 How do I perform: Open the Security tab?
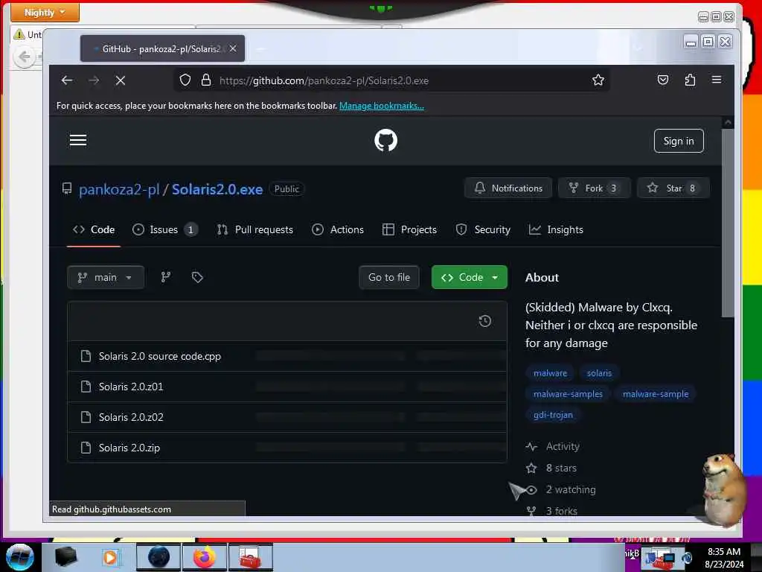[483, 229]
